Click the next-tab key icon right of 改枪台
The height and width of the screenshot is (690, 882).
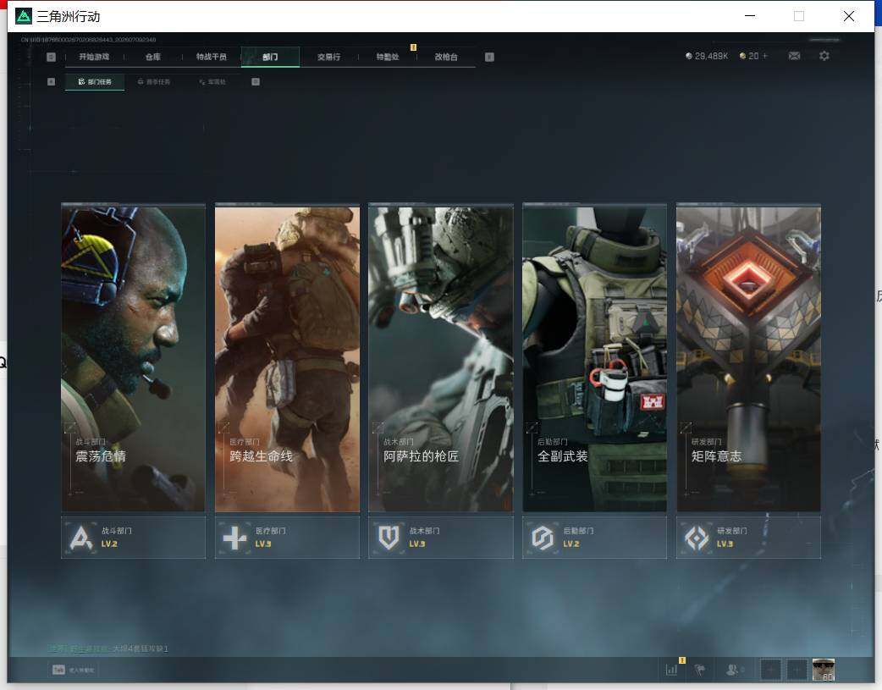click(489, 57)
